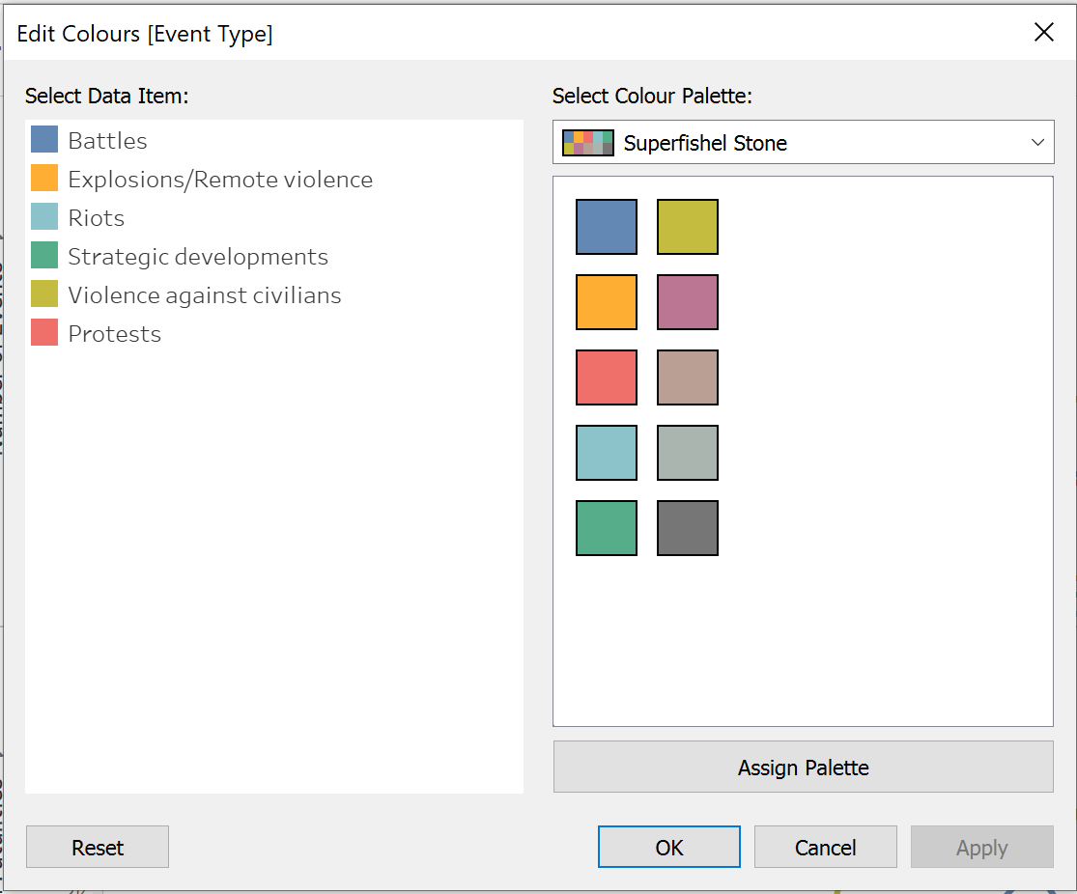Open the Superfishel Stone palette dropdown
This screenshot has height=894, width=1077.
click(x=803, y=143)
